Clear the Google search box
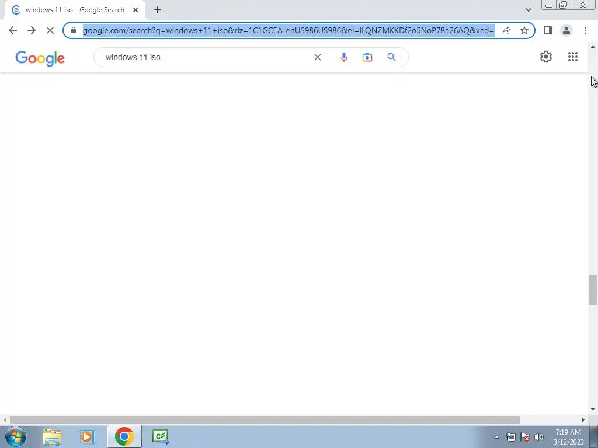The height and width of the screenshot is (448, 598). click(x=317, y=57)
